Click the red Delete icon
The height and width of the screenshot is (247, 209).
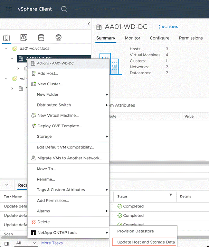tap(34, 222)
